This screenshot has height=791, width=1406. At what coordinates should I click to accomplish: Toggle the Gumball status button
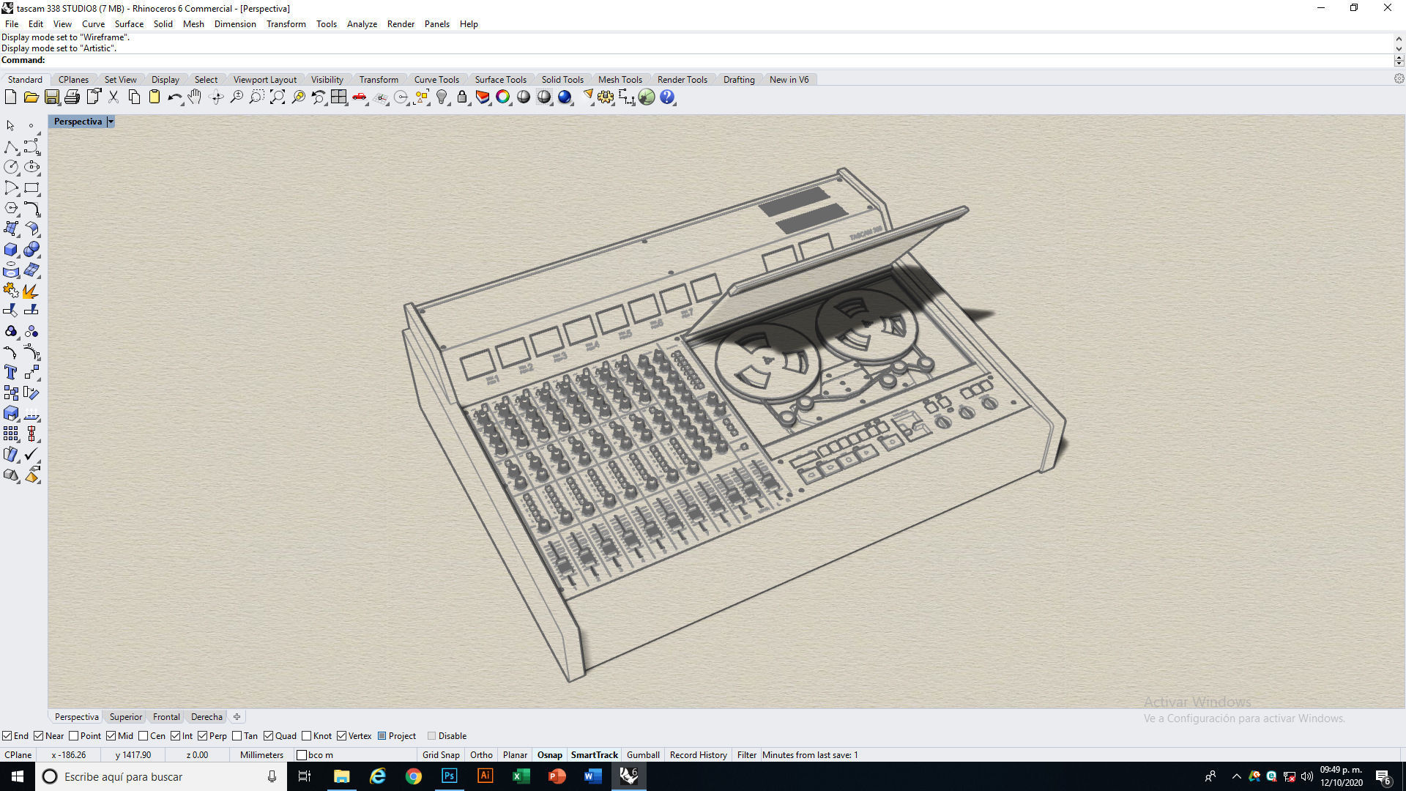(x=643, y=755)
